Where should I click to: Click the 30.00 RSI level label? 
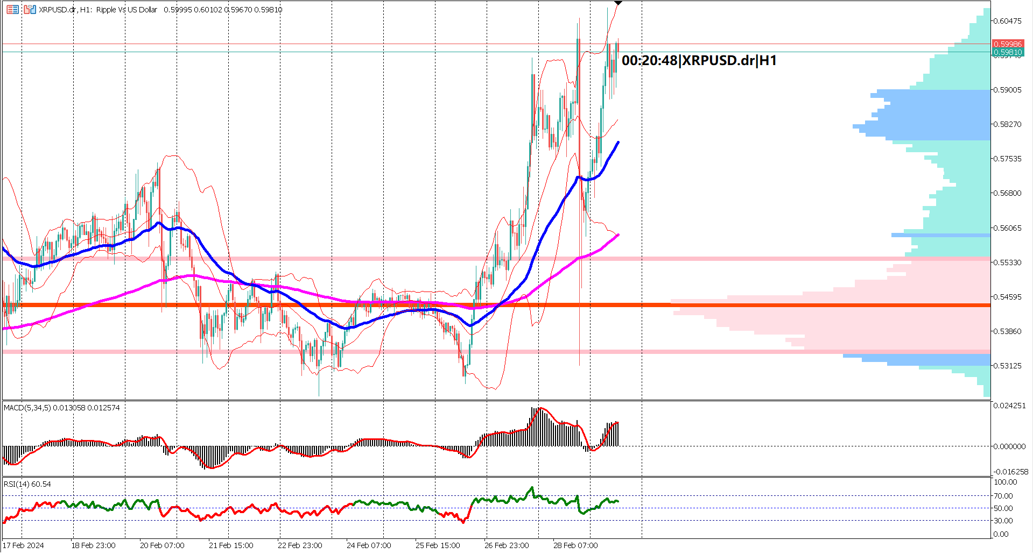coord(1003,521)
